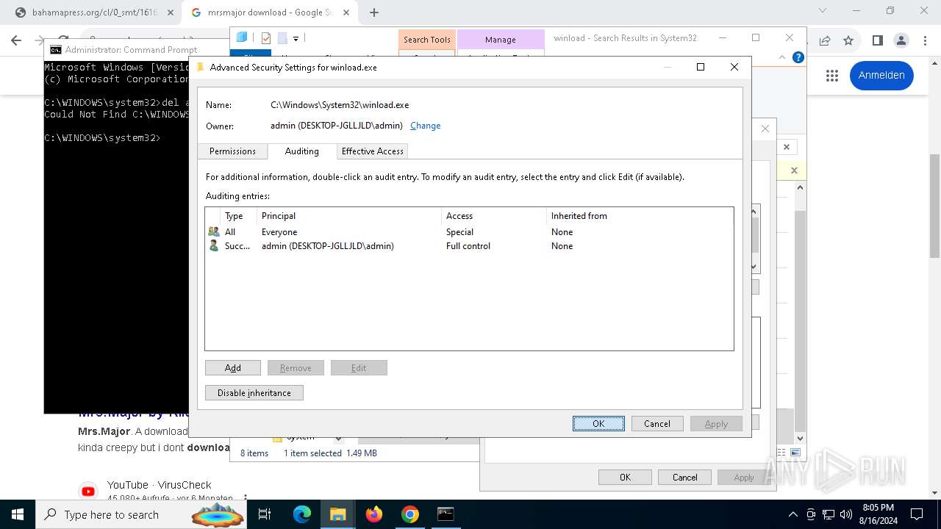The image size is (941, 529).
Task: Go back in the Chrome browser
Action: point(16,41)
